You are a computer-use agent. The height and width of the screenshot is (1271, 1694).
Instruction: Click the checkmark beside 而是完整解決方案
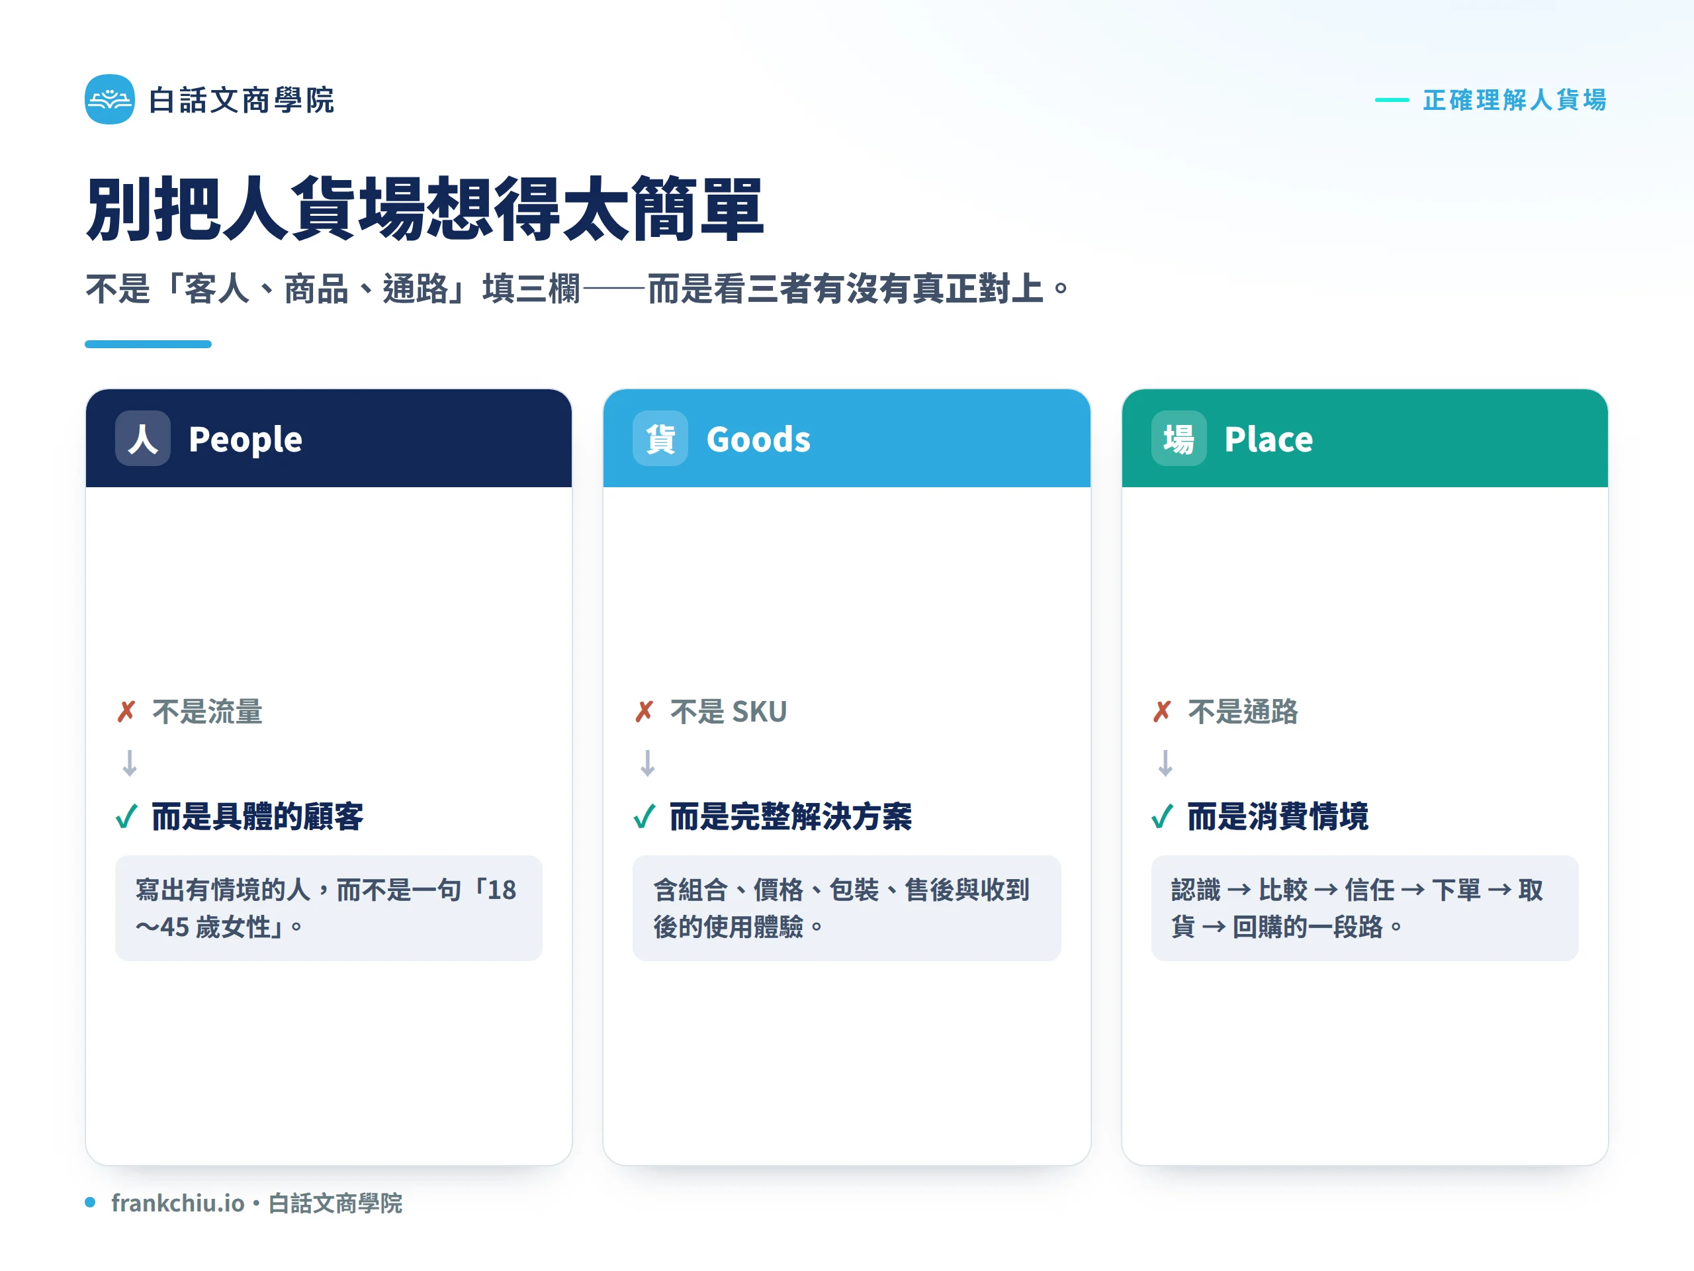[644, 817]
